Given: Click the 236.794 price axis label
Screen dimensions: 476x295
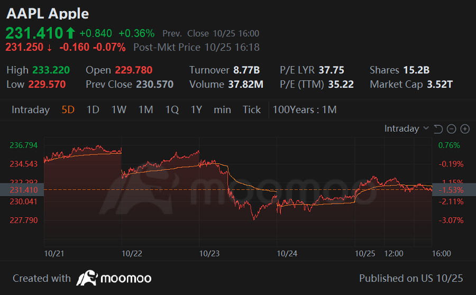Looking at the screenshot, I should point(24,145).
